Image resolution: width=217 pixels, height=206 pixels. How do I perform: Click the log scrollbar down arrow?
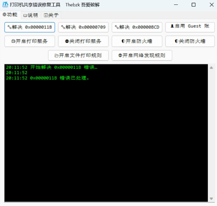pyautogui.click(x=211, y=199)
